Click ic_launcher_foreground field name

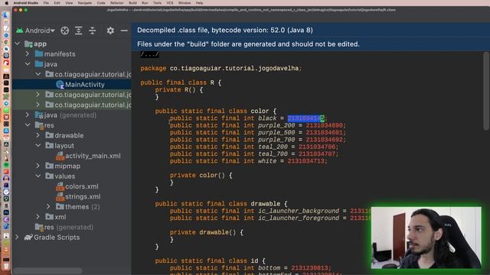tap(299, 218)
